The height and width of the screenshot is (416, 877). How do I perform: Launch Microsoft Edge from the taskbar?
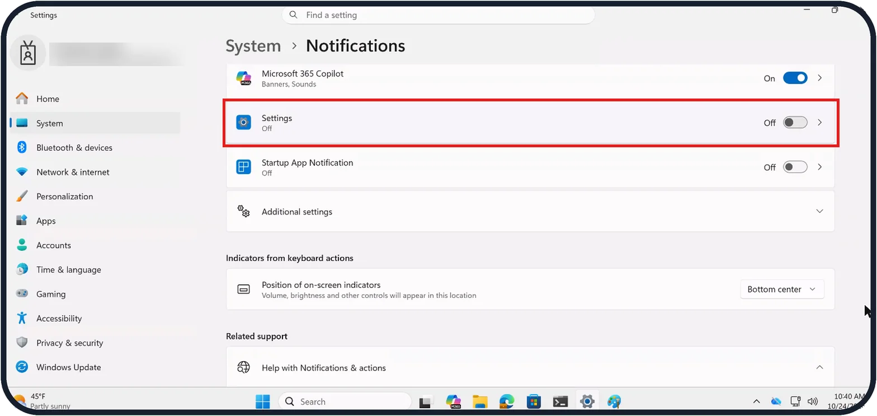(507, 401)
